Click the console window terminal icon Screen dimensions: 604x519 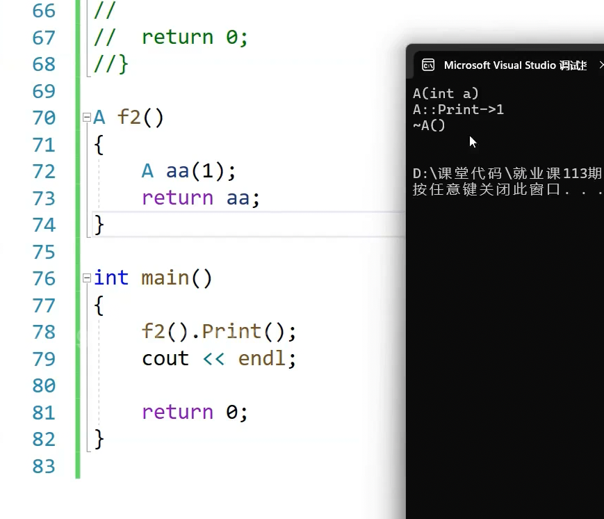[428, 65]
